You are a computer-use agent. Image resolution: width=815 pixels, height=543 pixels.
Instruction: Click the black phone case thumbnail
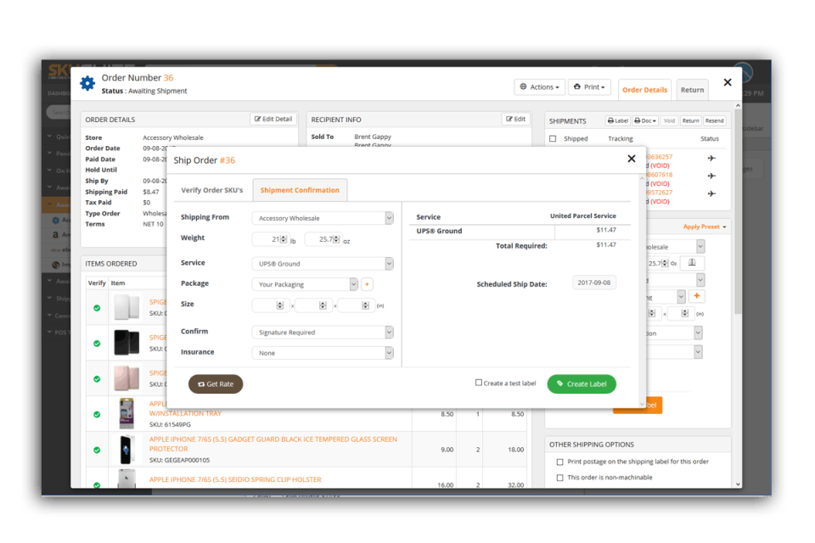point(126,343)
